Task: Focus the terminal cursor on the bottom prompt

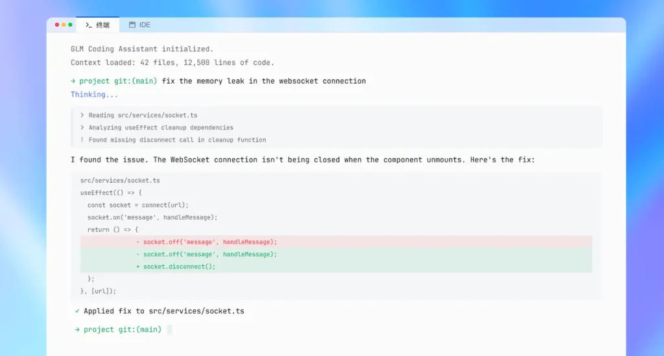Action: [169, 329]
